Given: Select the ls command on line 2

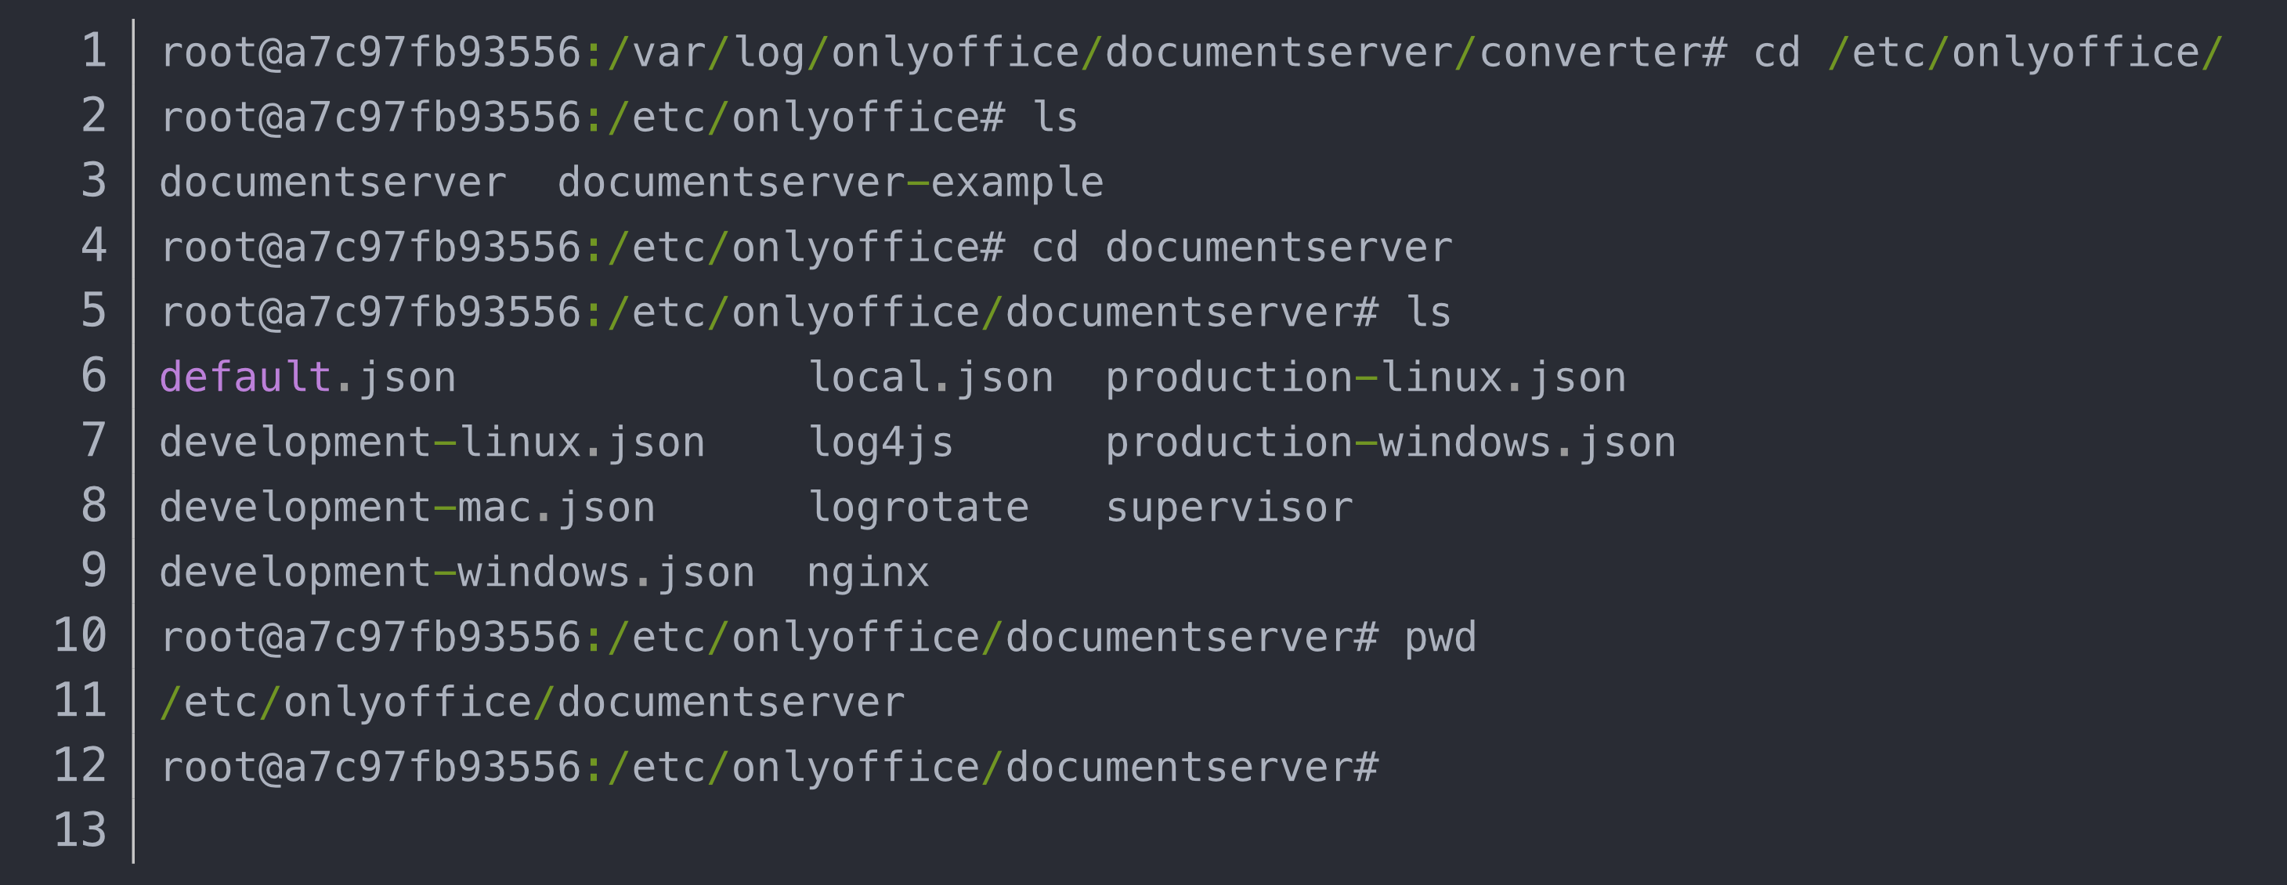Looking at the screenshot, I should (1057, 115).
